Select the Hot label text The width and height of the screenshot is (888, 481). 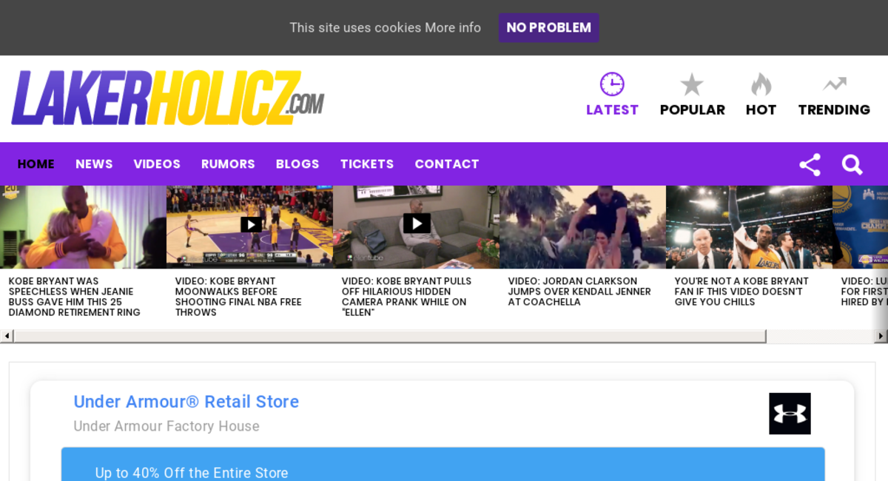761,110
